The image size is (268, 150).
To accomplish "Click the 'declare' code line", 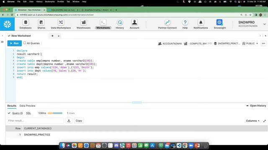I will (22, 51).
